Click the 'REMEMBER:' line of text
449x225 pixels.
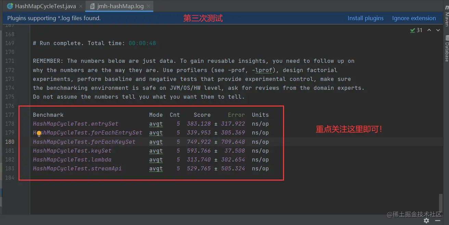pos(194,61)
